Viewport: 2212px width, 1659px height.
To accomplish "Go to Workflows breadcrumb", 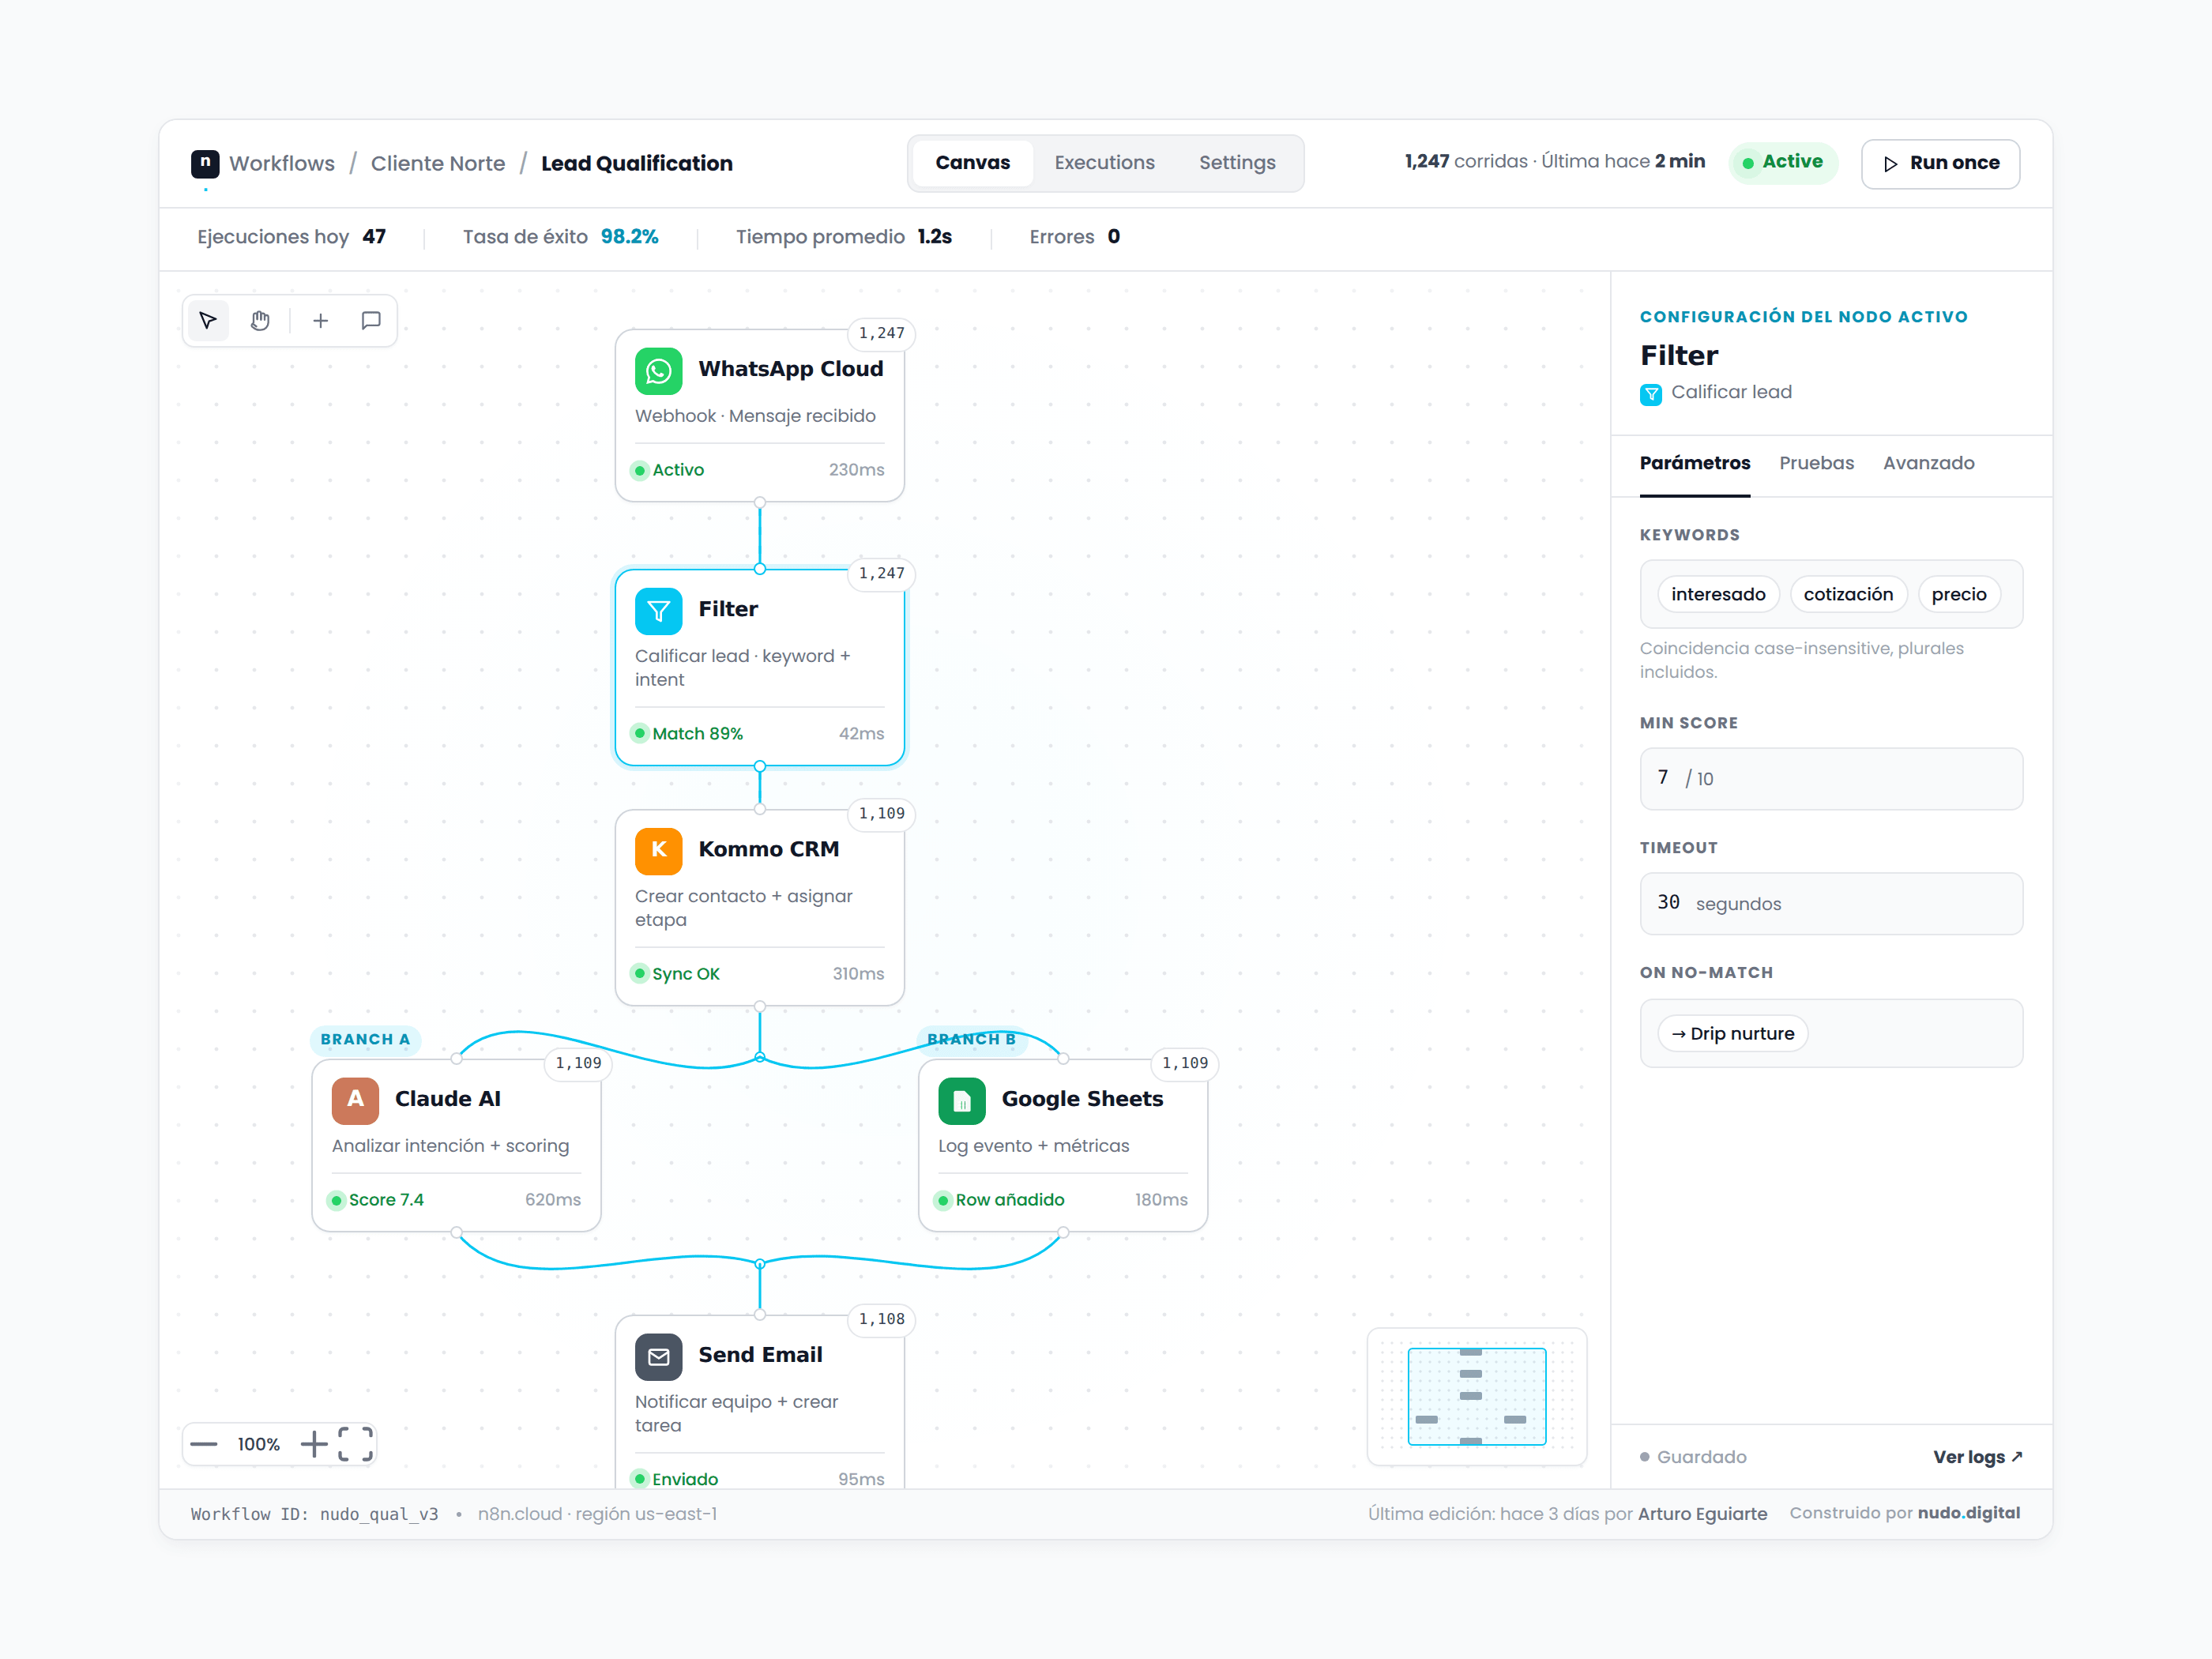I will 282,163.
